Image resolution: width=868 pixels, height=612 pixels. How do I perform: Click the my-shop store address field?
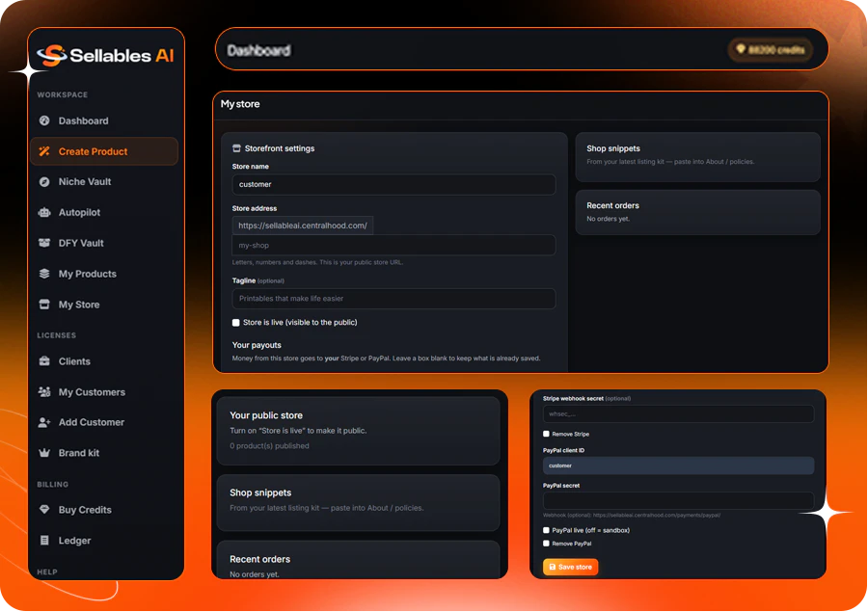click(393, 245)
